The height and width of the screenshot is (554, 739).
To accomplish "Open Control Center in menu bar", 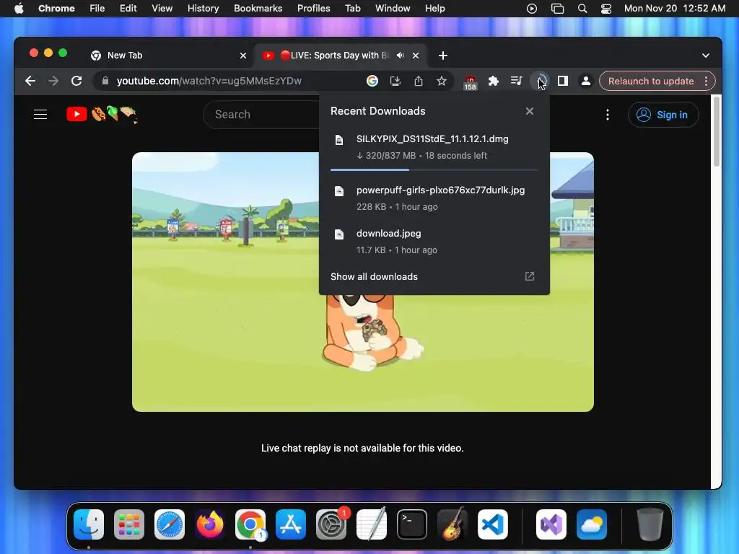I will [606, 9].
